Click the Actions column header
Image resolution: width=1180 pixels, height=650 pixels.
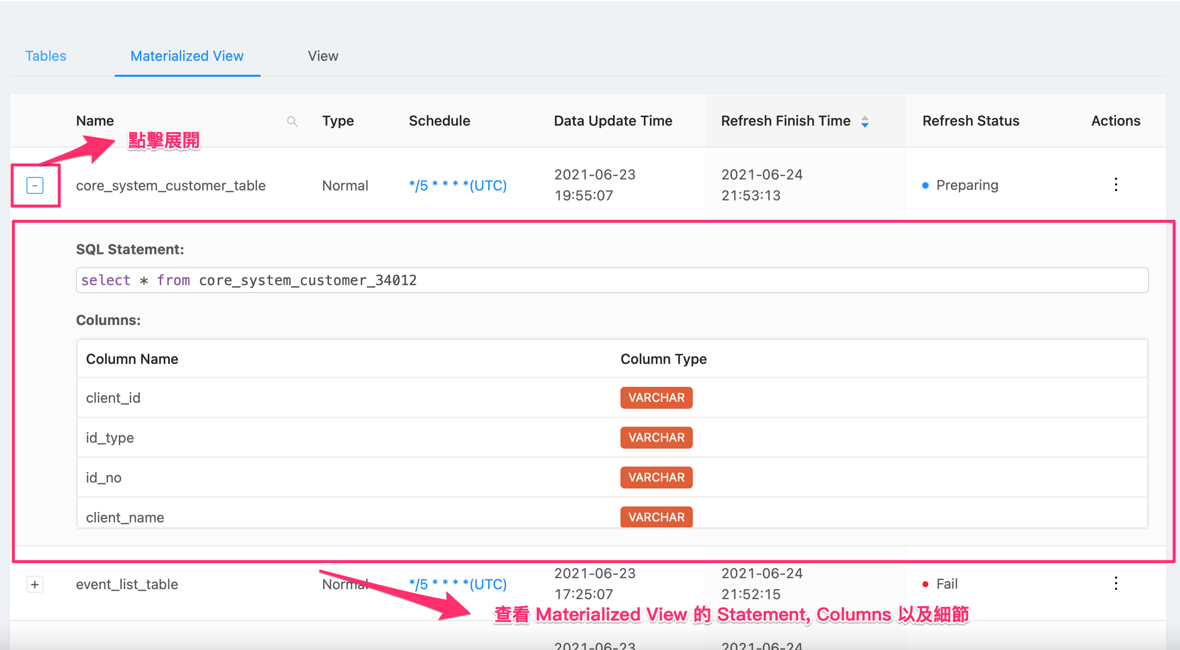tap(1116, 121)
